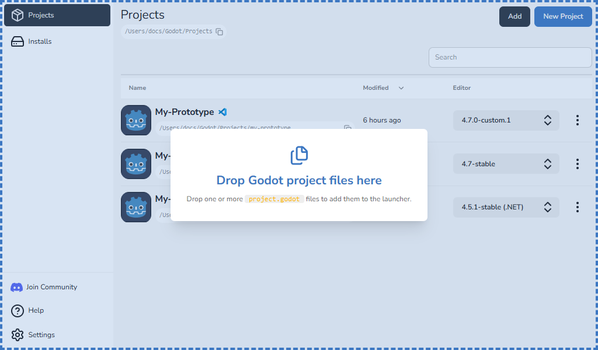Open the 4.7.0-custom.1 editor version dropdown
This screenshot has height=350, width=598.
506,120
